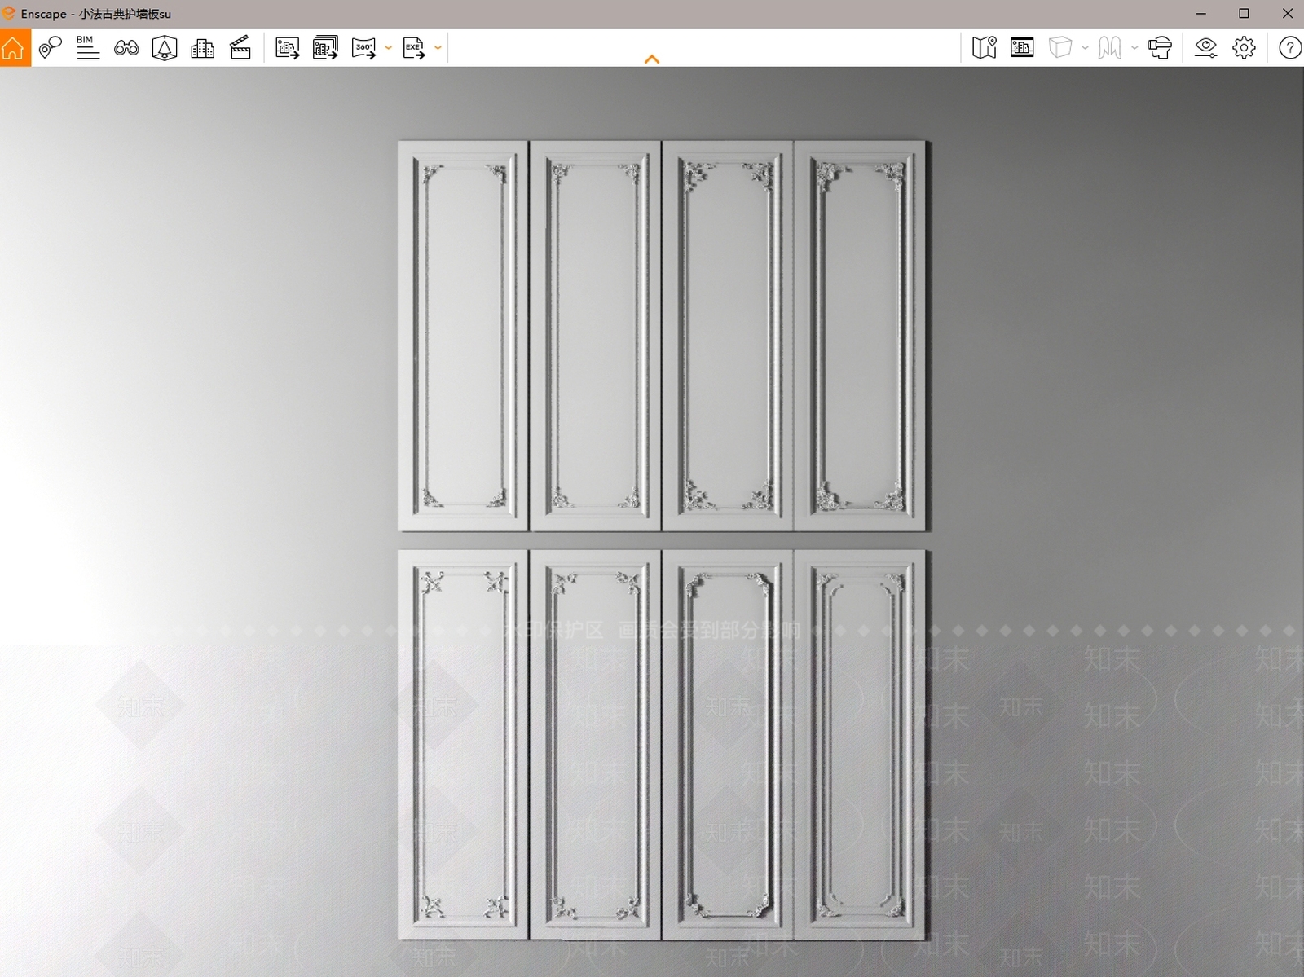Open the mini map location icon

985,48
